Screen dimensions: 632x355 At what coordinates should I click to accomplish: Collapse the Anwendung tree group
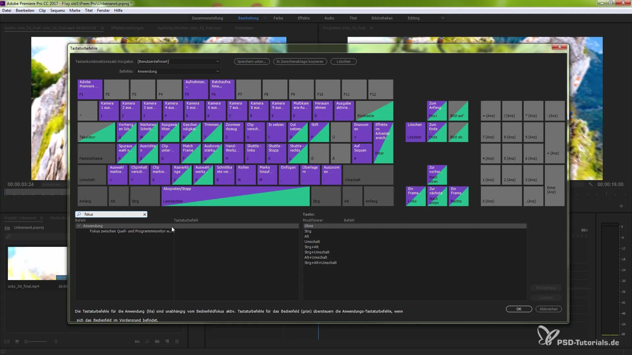(79, 226)
